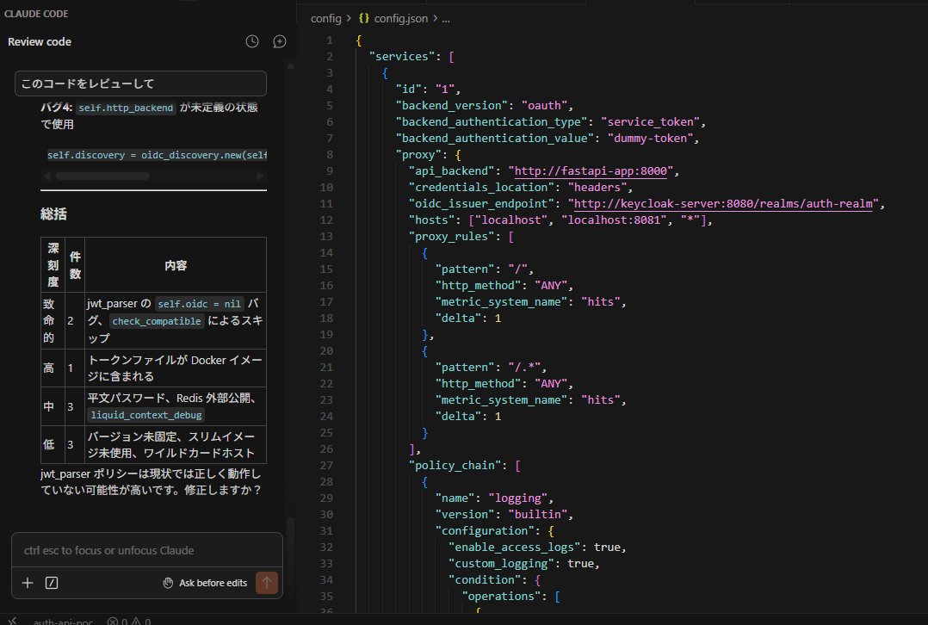Click the self.discovery code snippet line
The image size is (928, 625).
pyautogui.click(x=157, y=155)
